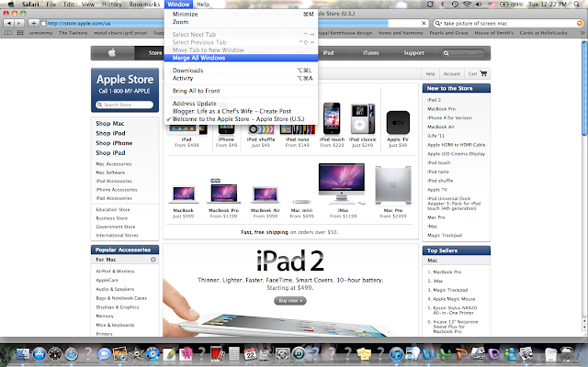Switch to the Blogger Create Post window
This screenshot has height=367, width=588.
[241, 111]
